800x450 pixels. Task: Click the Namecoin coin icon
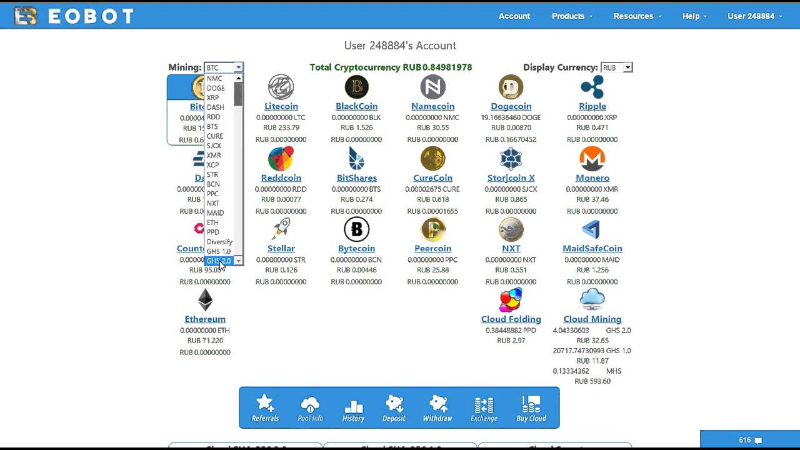coord(432,87)
